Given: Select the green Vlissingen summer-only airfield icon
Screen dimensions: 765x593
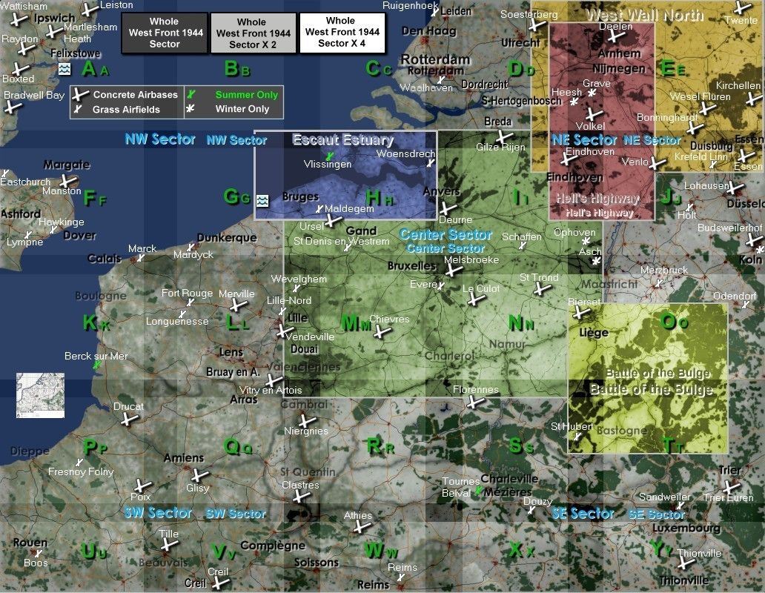Looking at the screenshot, I should pyautogui.click(x=329, y=156).
